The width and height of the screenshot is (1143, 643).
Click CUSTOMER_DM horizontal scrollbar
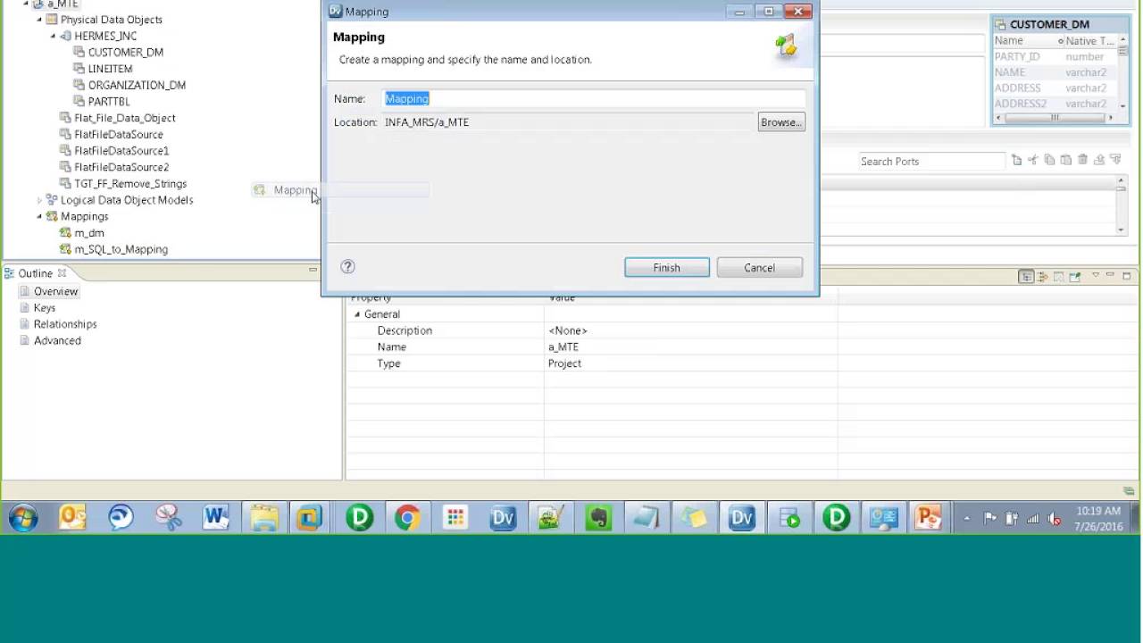click(1055, 118)
